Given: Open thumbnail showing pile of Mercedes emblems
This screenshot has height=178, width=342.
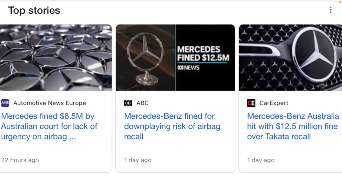Looking at the screenshot, I should pyautogui.click(x=56, y=57).
